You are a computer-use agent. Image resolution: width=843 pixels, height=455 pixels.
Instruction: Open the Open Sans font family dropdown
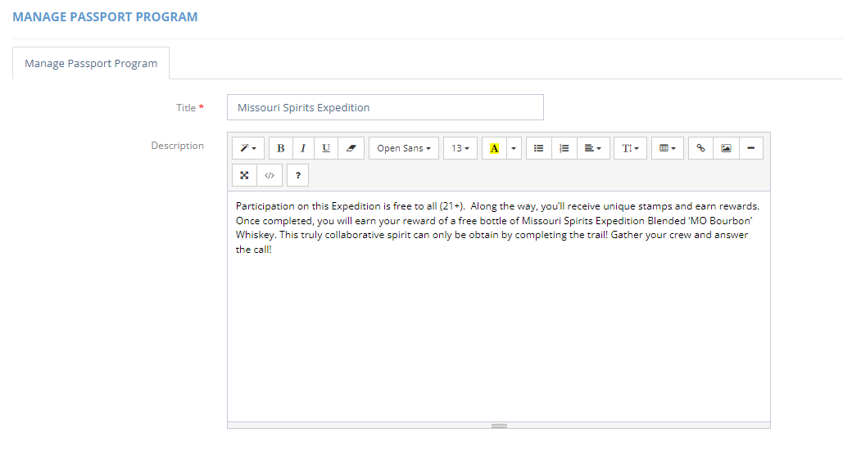click(x=404, y=148)
